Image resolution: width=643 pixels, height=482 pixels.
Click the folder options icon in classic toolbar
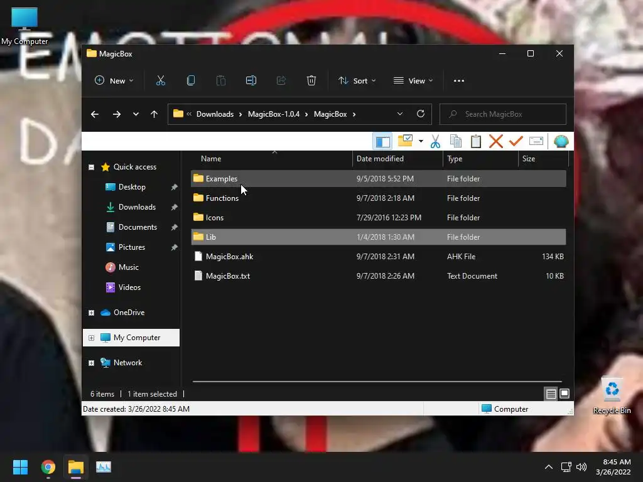pyautogui.click(x=405, y=141)
